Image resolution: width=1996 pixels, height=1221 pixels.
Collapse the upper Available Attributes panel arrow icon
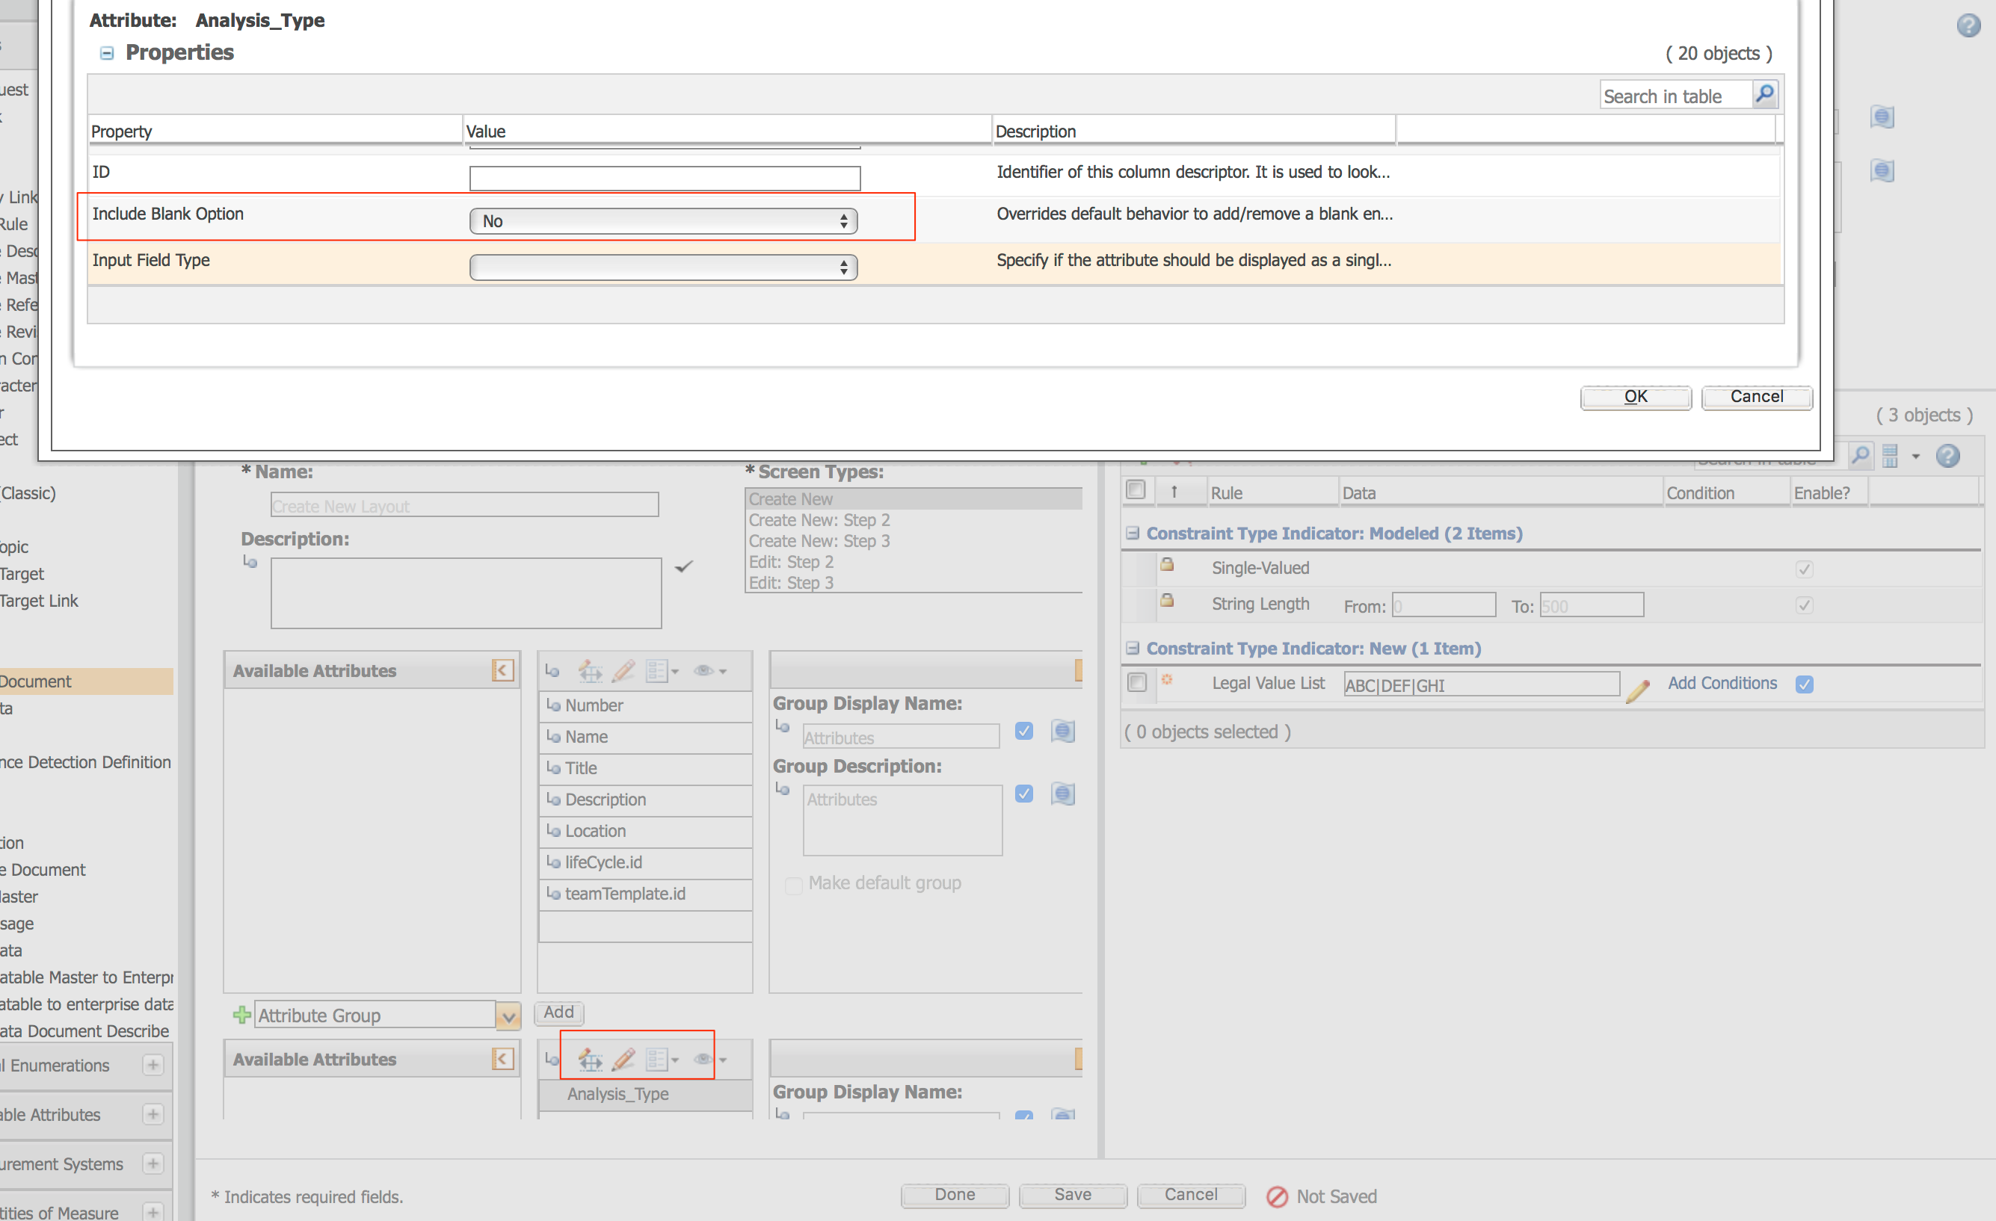tap(502, 670)
